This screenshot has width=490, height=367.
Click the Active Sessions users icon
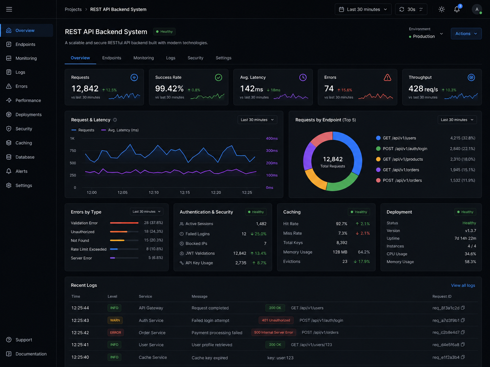coord(182,224)
